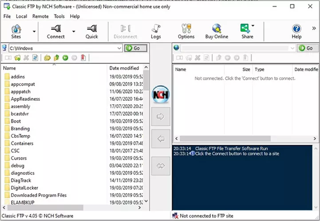This screenshot has width=320, height=221.
Task: Click the remote pane new folder icon
Action: click(x=189, y=58)
